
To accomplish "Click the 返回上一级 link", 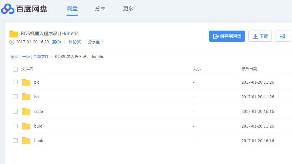I will pos(20,57).
